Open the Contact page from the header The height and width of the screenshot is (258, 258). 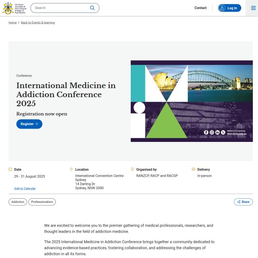click(x=200, y=8)
